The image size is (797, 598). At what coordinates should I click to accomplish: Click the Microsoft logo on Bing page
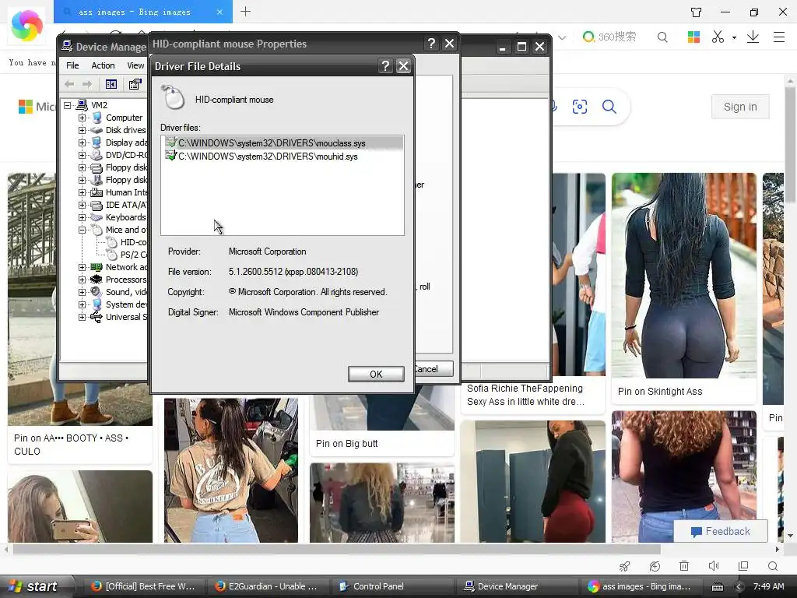[x=26, y=107]
